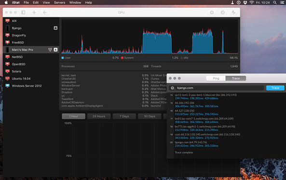Open Spotlight search in menu bar
Image resolution: width=286 pixels, height=180 pixels.
point(275,2)
